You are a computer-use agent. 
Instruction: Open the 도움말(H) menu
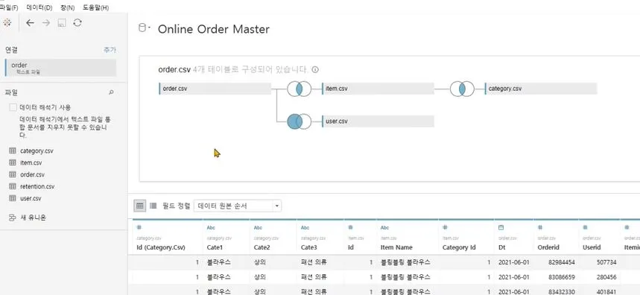(x=95, y=7)
